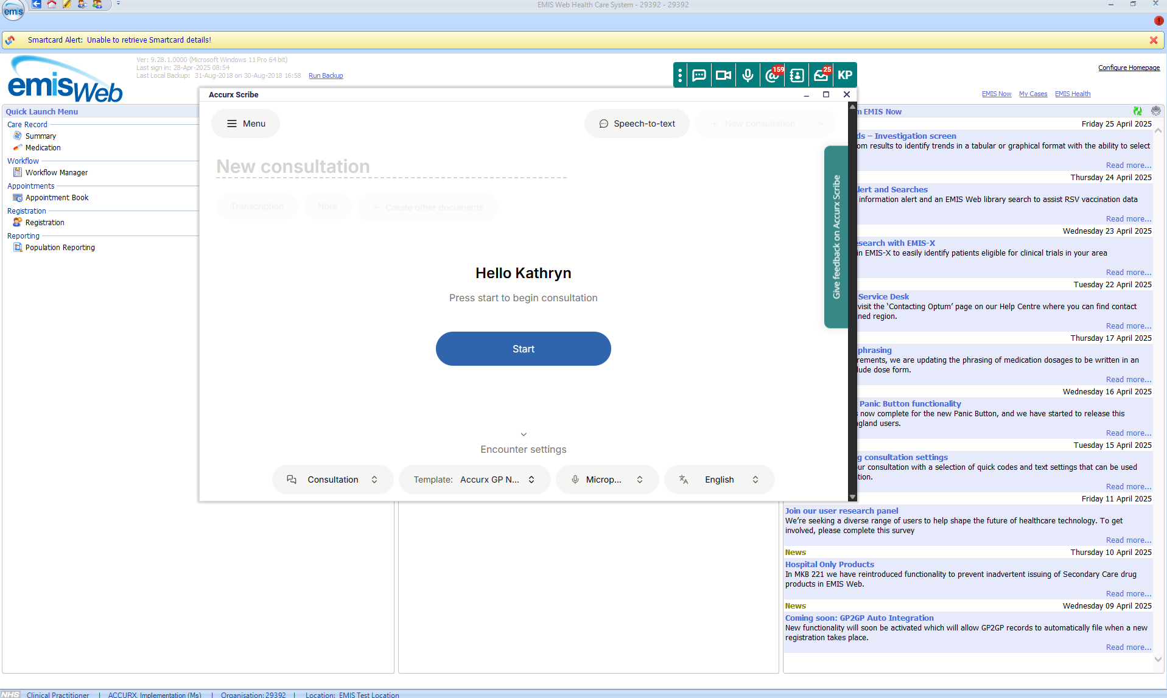Click Give feedback on Accurx Scribe tab

(836, 237)
